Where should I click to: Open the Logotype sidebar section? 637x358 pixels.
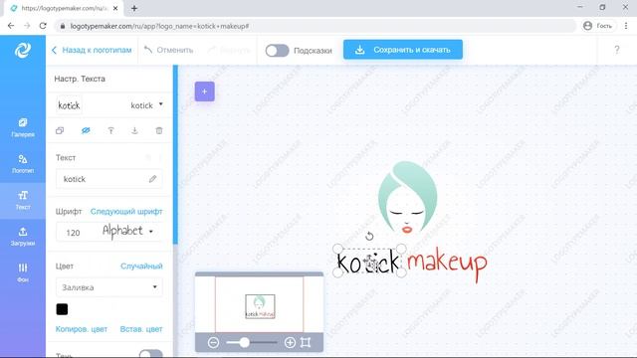click(x=23, y=163)
